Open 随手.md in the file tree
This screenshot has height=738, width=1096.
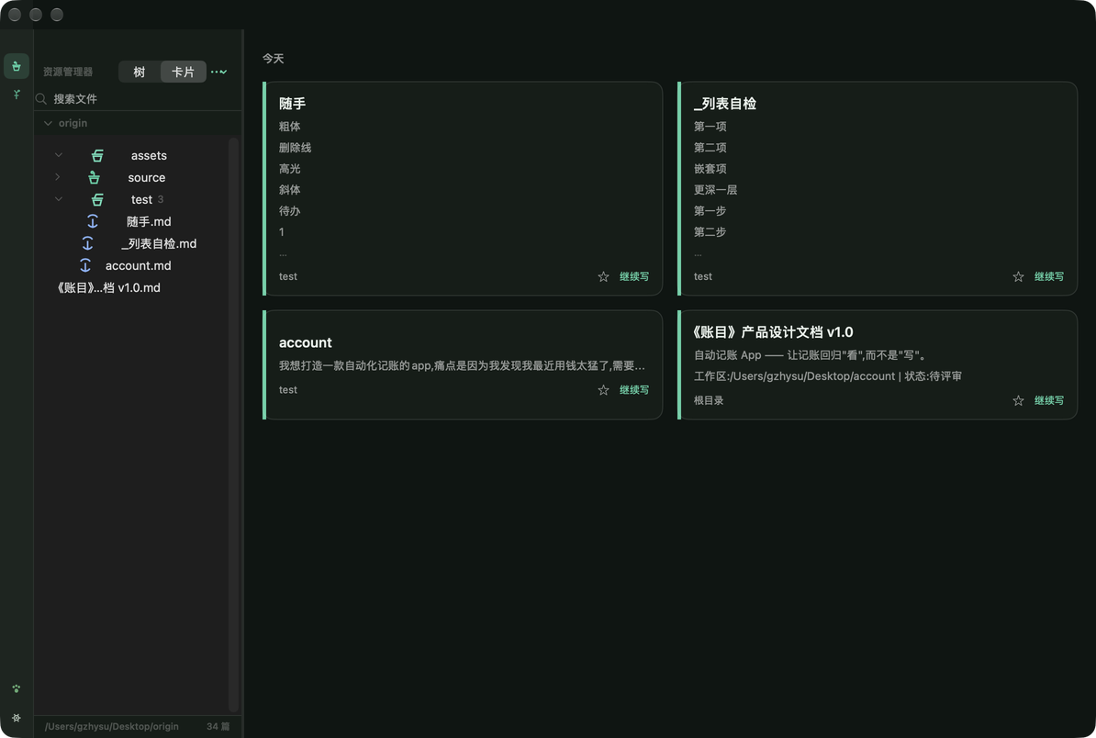tap(149, 221)
